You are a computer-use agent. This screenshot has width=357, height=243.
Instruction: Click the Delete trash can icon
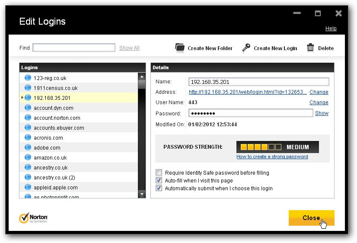click(x=310, y=48)
